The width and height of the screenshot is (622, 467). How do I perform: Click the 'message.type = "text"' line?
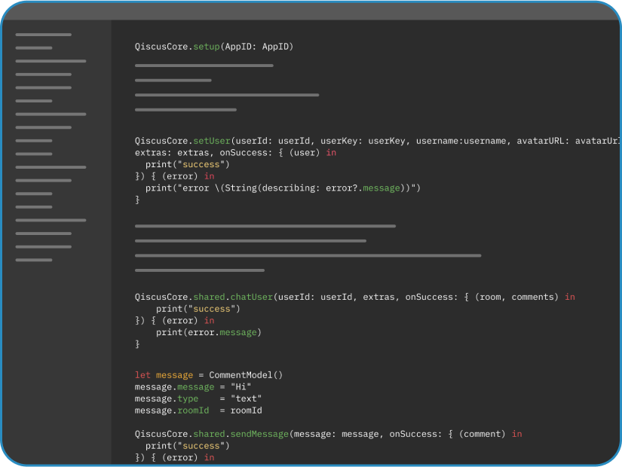(198, 398)
